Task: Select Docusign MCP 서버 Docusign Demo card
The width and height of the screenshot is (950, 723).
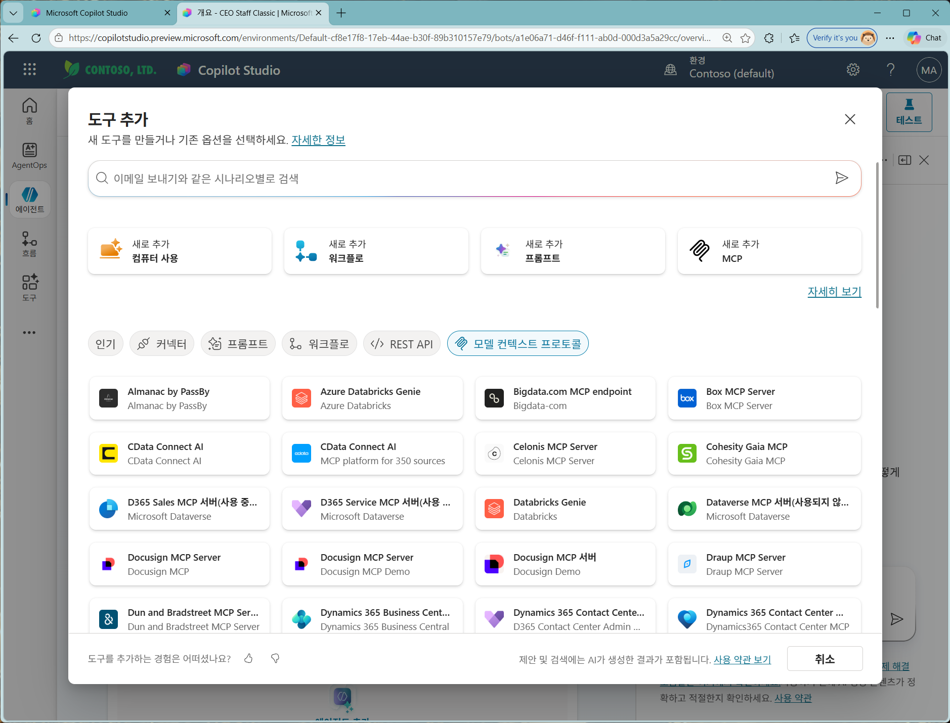Action: coord(565,564)
